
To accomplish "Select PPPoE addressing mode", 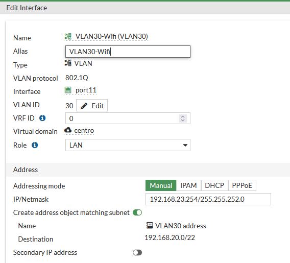I will point(242,185).
